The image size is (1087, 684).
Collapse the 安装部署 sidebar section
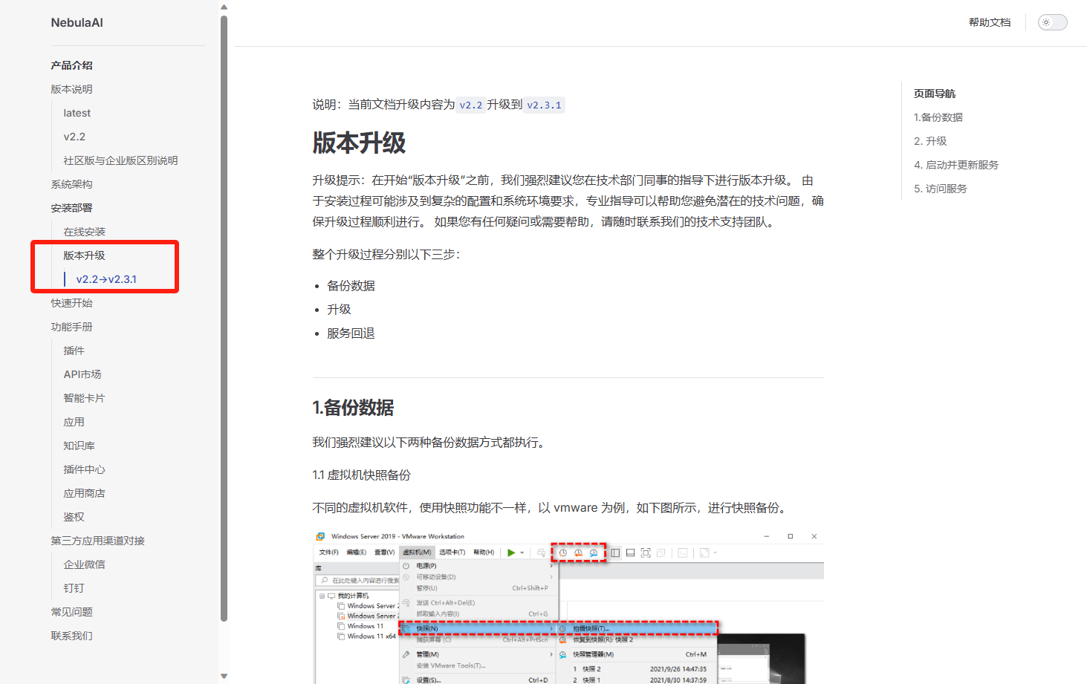[71, 208]
